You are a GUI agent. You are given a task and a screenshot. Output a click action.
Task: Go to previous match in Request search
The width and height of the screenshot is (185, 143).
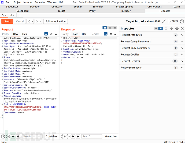13,136
